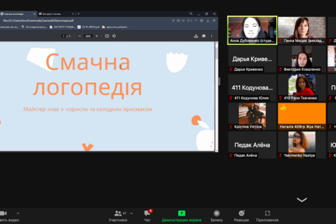Click the PDF file address bar
Image resolution: width=336 pixels, height=224 pixels.
[x=84, y=20]
